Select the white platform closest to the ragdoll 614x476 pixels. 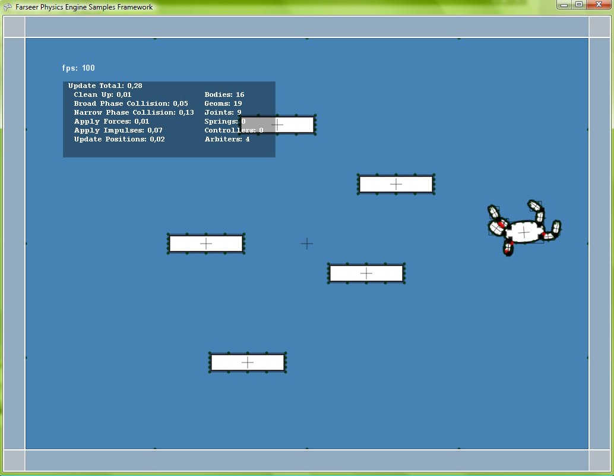click(396, 184)
